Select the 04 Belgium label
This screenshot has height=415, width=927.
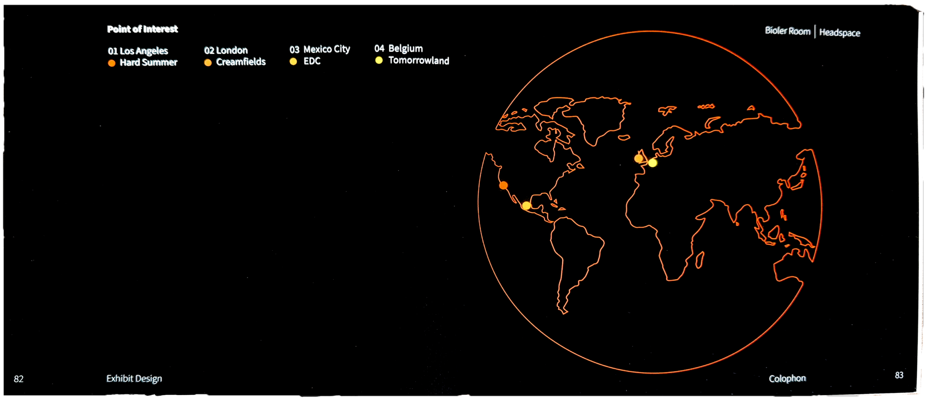(398, 48)
